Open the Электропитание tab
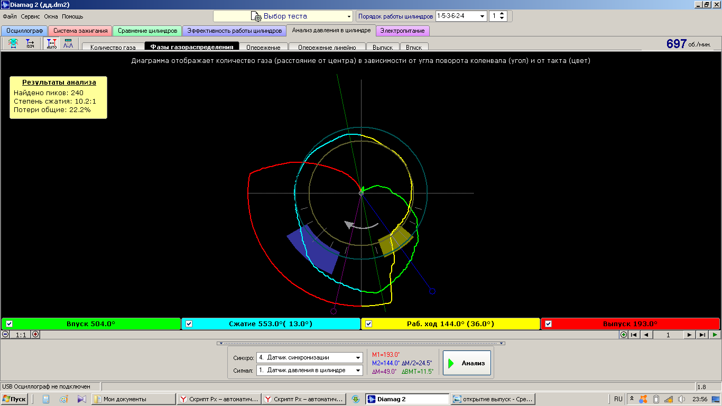This screenshot has height=406, width=722. 403,31
